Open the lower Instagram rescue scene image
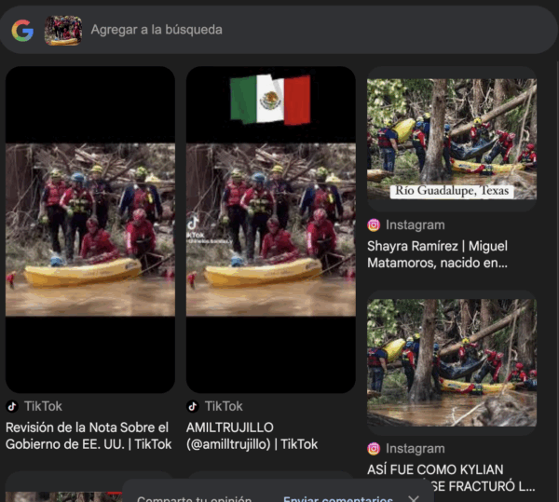The height and width of the screenshot is (502, 559). click(x=452, y=362)
